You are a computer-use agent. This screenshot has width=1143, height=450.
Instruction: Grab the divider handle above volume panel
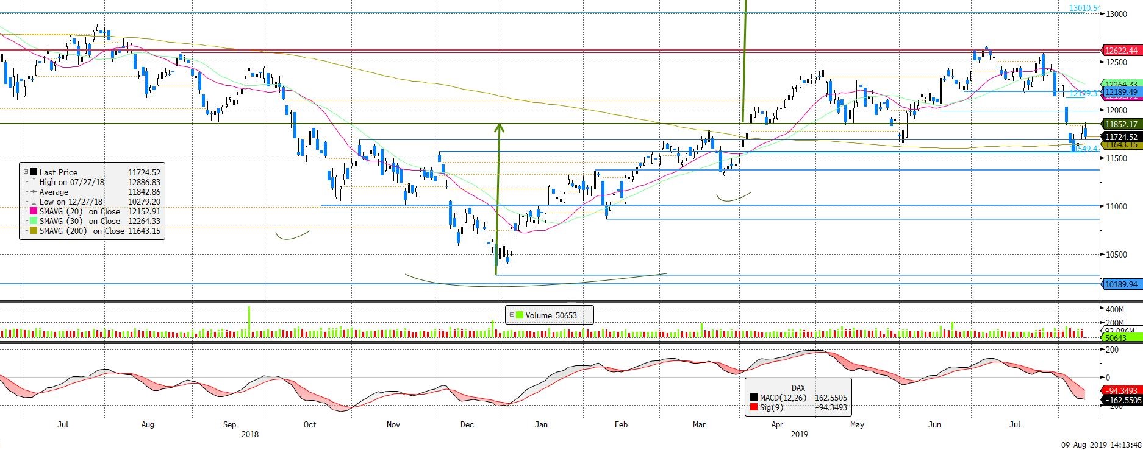click(x=571, y=301)
